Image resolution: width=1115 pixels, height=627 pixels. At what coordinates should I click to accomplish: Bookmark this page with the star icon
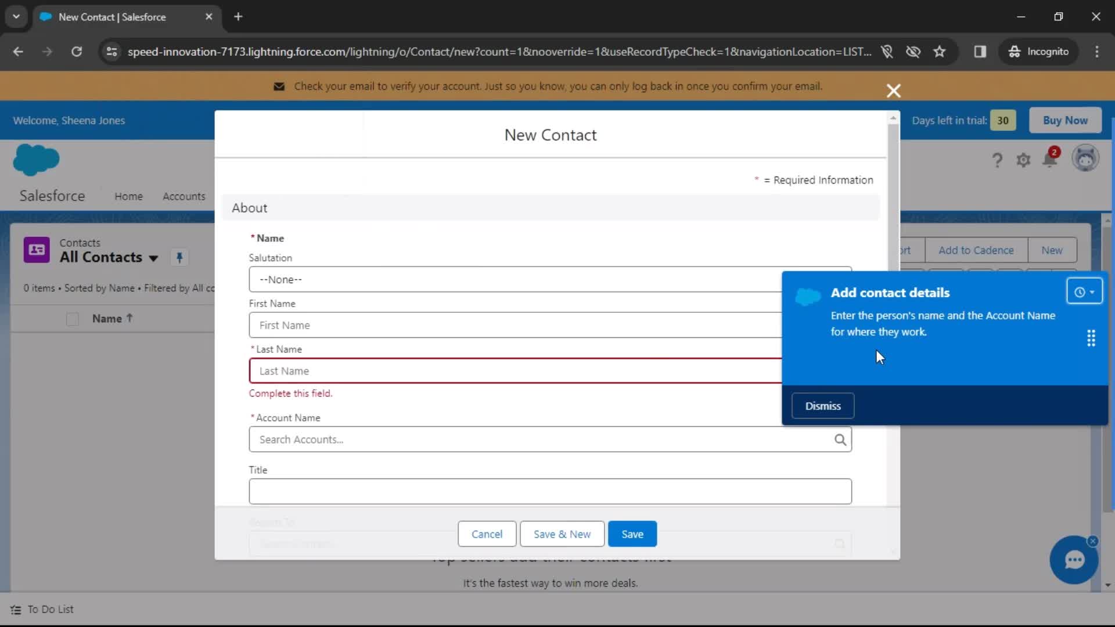click(x=939, y=52)
